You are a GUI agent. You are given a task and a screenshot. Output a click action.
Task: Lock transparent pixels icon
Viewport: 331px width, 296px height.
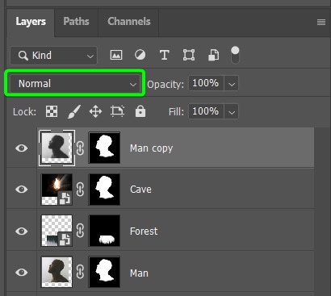coord(52,111)
